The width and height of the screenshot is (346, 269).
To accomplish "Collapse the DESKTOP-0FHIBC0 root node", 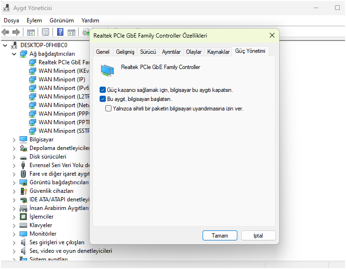I will (x=5, y=45).
